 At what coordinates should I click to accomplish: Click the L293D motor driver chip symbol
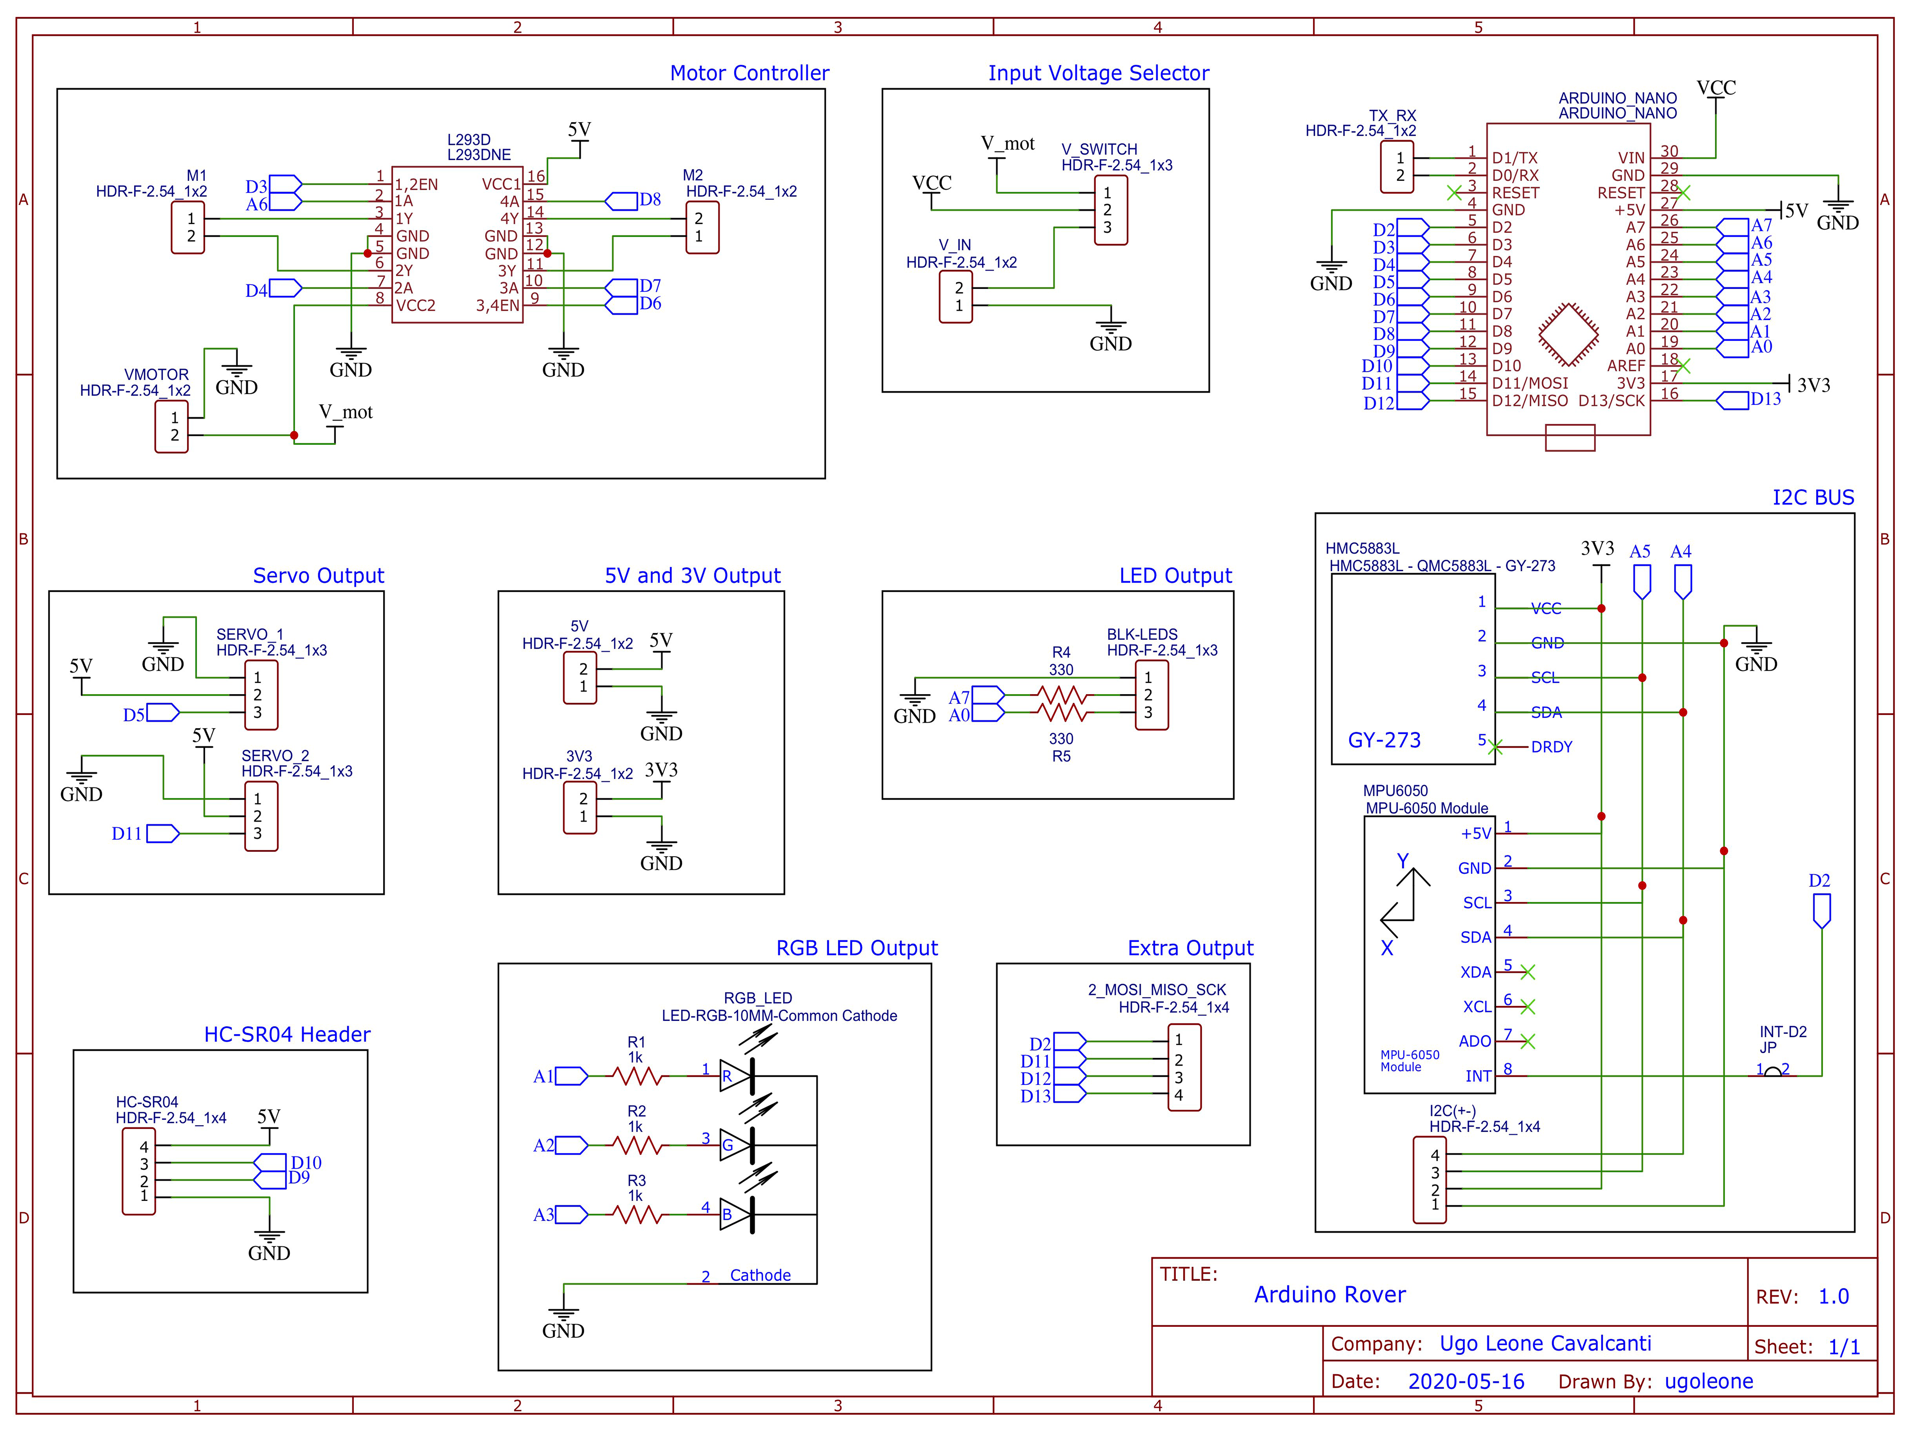(457, 244)
